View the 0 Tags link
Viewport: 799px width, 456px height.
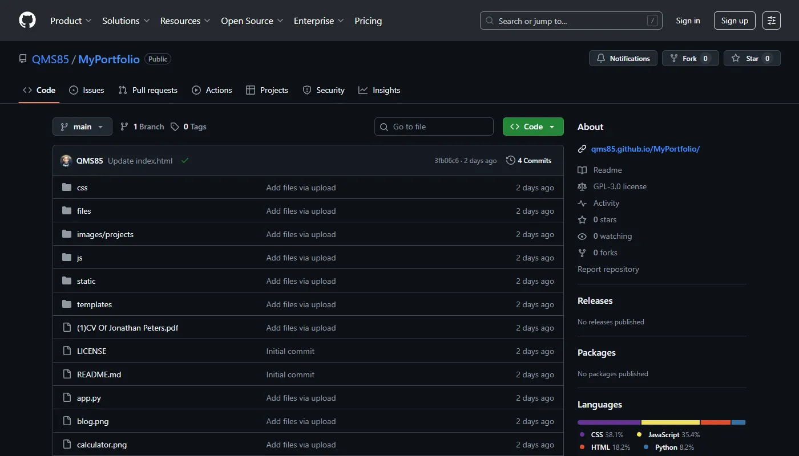188,127
